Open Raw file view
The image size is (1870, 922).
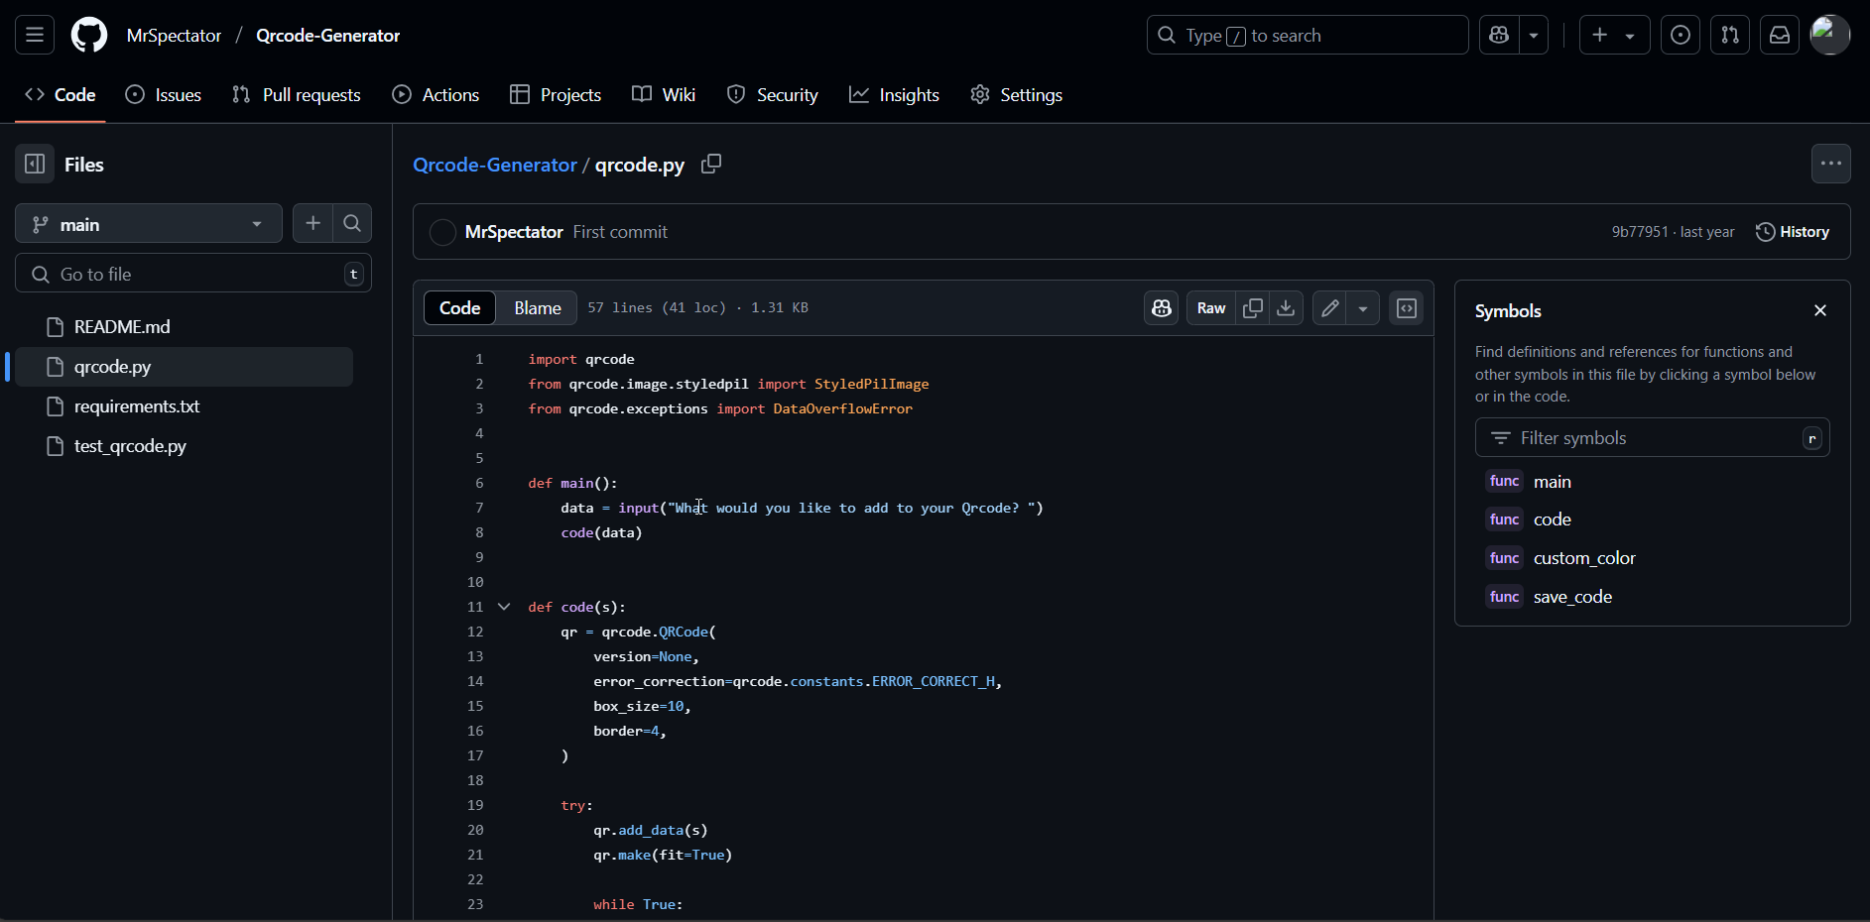pyautogui.click(x=1211, y=308)
